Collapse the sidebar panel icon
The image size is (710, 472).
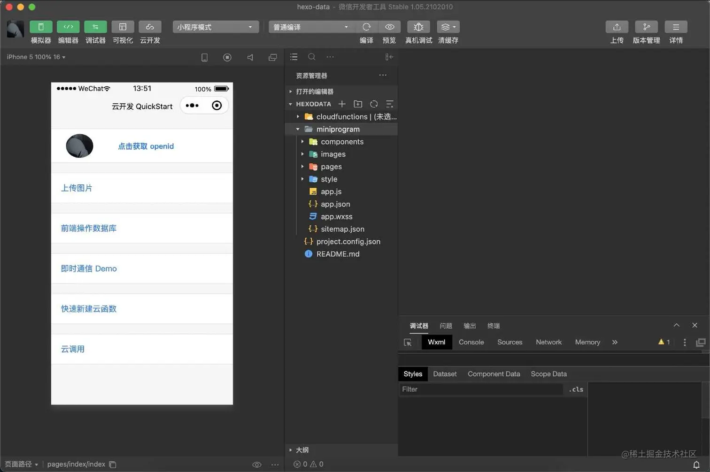point(389,57)
